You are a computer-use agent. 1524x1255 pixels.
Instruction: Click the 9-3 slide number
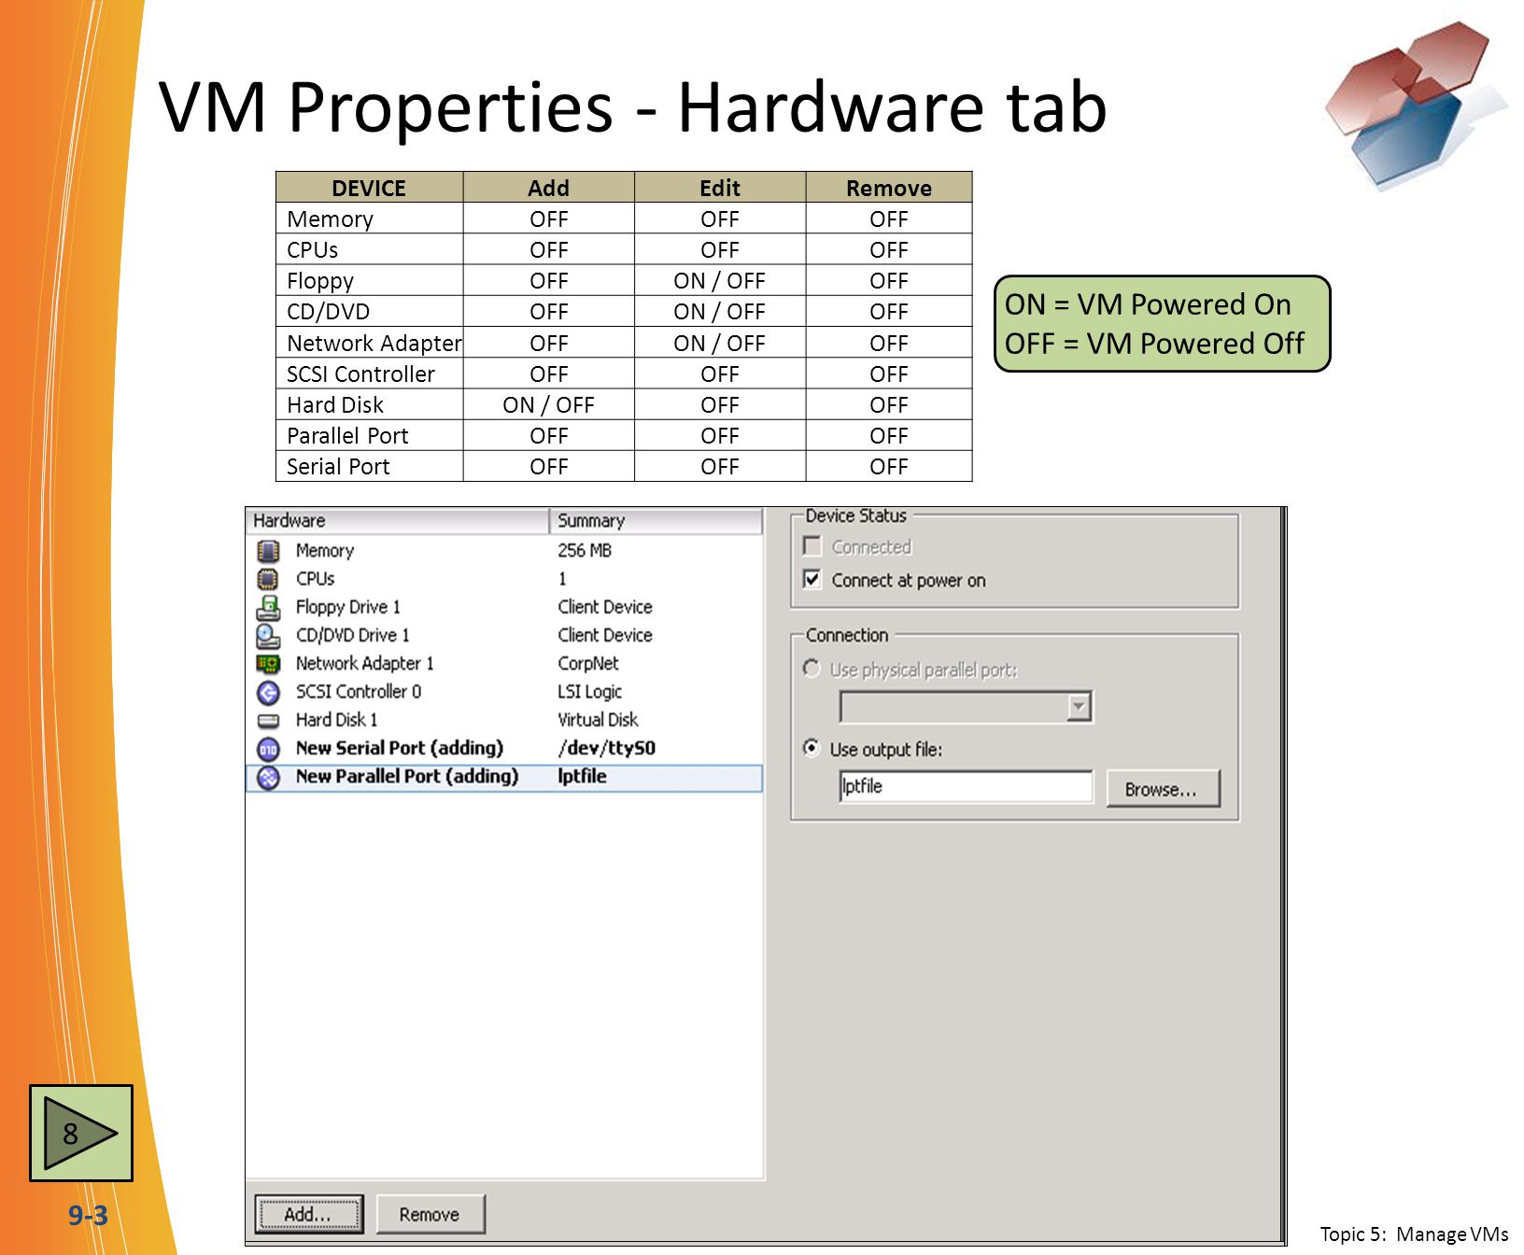pos(88,1216)
